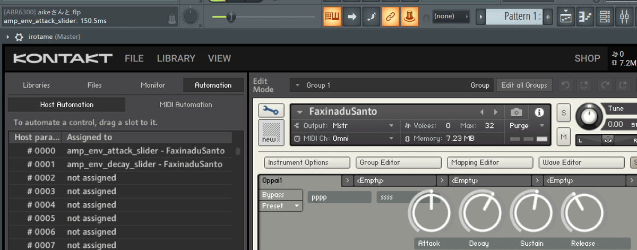Open script Preset dropdown
The image size is (637, 250).
pyautogui.click(x=281, y=206)
